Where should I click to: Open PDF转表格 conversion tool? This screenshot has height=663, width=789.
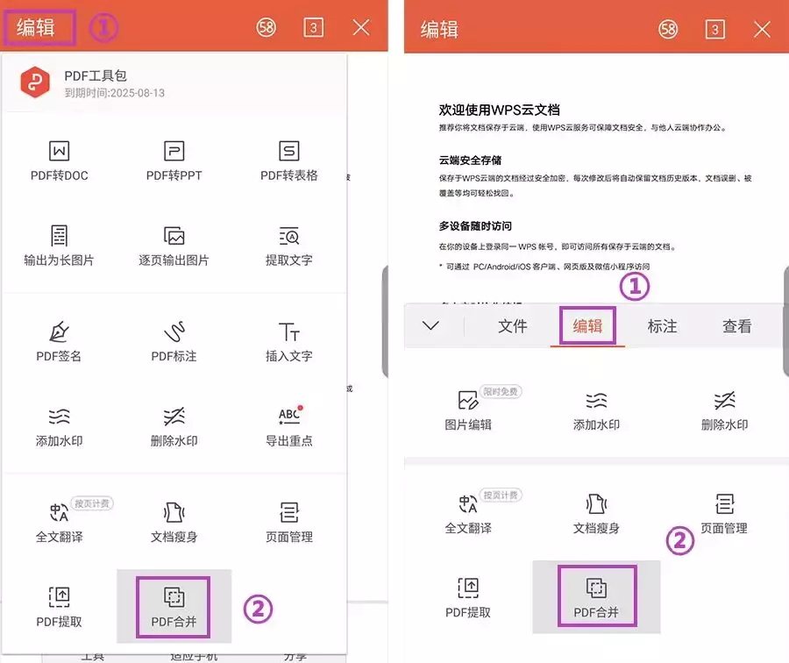click(x=288, y=161)
